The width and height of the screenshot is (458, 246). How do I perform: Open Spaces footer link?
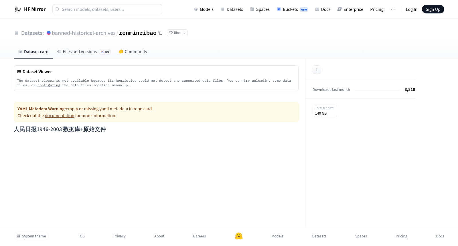pos(361,236)
